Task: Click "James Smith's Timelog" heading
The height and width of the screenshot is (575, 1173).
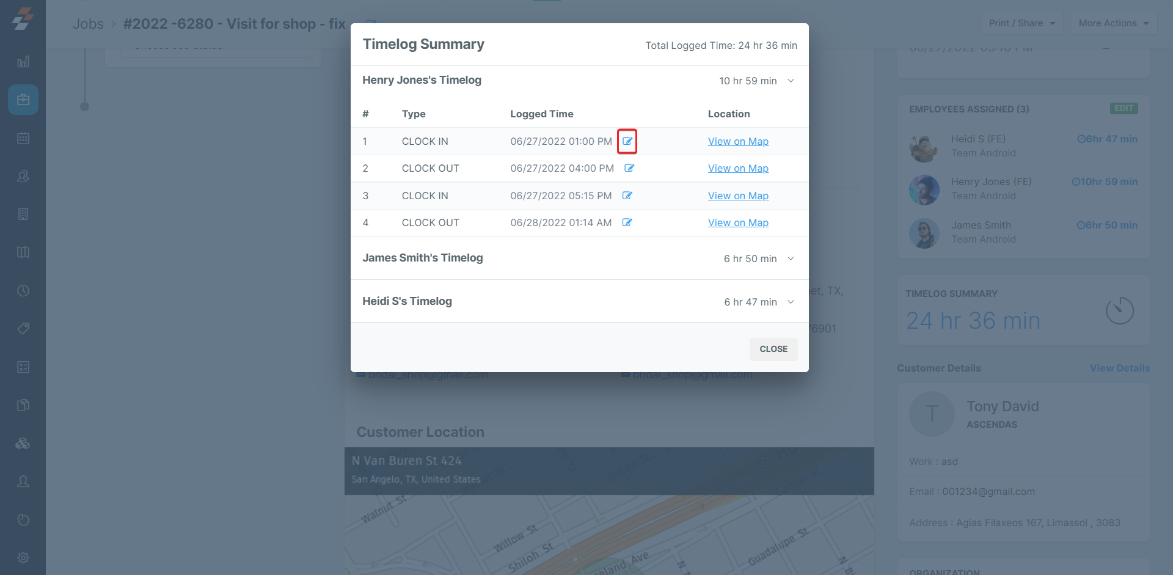Action: pyautogui.click(x=423, y=258)
